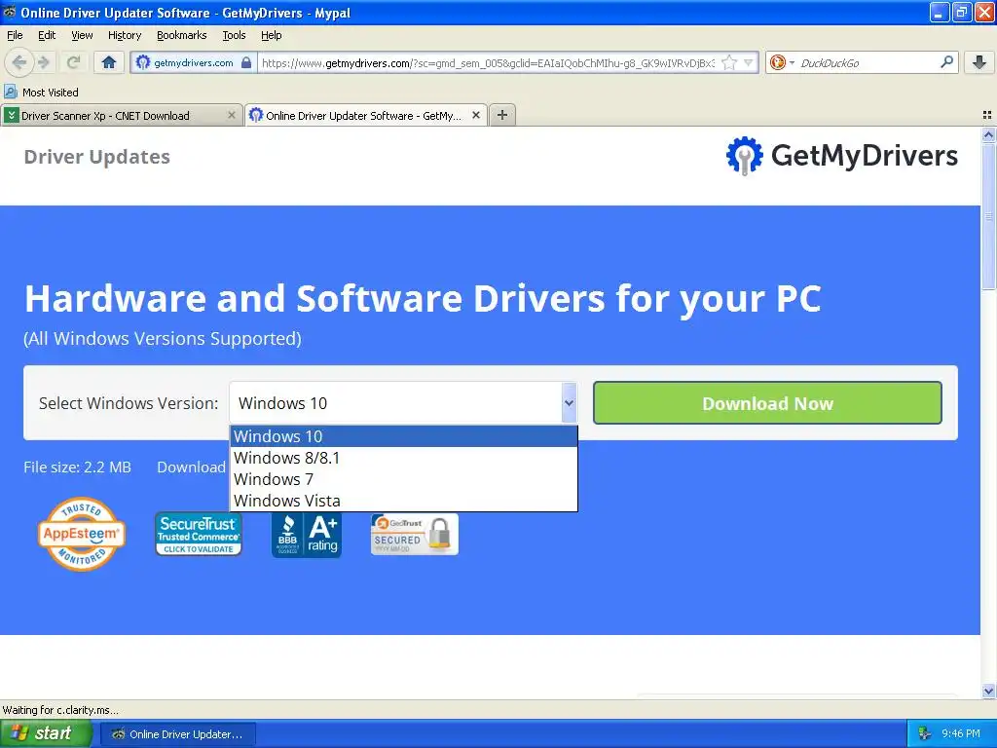Open the Windows start button
Image resolution: width=997 pixels, height=748 pixels.
46,733
